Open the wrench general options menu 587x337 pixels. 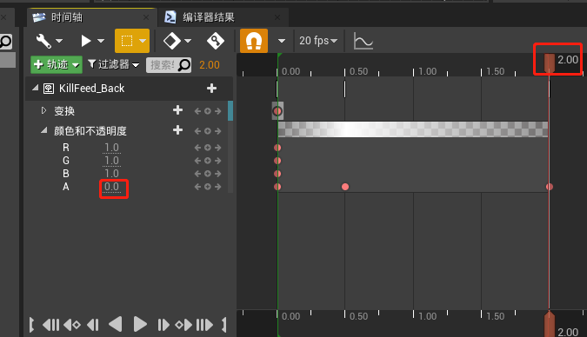coord(43,41)
